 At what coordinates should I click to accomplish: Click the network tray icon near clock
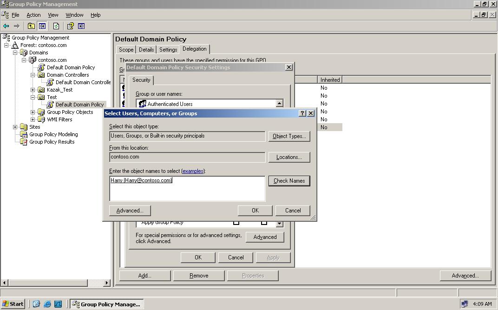tap(465, 304)
